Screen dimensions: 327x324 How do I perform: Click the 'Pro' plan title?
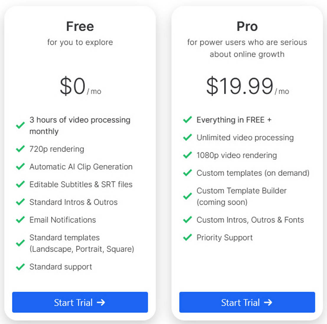247,26
